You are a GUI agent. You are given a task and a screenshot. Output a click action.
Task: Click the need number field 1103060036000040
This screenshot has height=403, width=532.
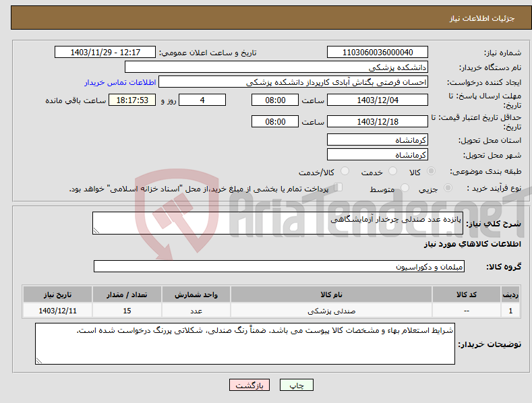[378, 53]
